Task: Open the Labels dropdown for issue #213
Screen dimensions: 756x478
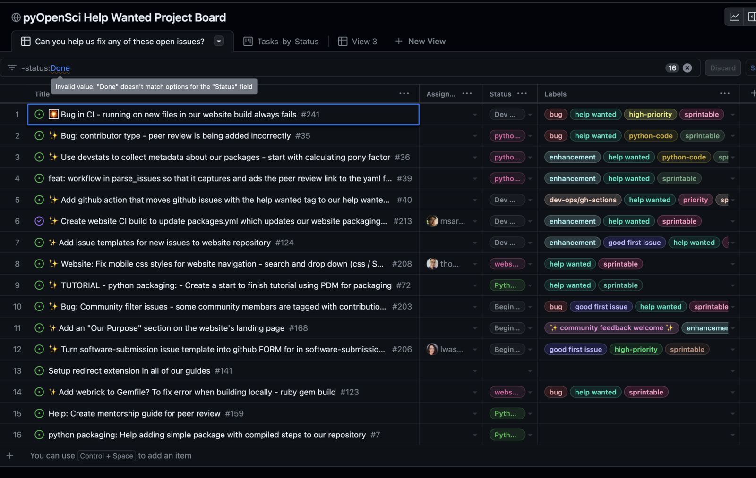Action: pos(733,221)
